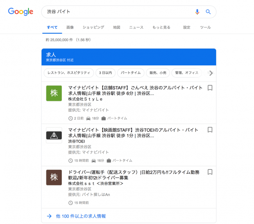Click briefcase icon in 渋谷TOEI listing
This screenshot has height=224, width=254.
[109, 161]
